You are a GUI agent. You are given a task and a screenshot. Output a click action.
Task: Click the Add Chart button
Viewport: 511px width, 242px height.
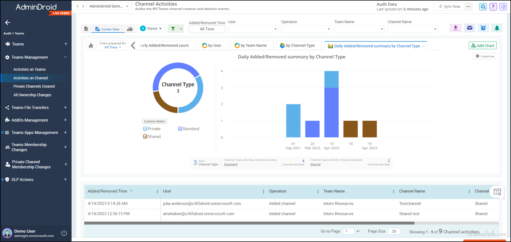click(x=482, y=45)
